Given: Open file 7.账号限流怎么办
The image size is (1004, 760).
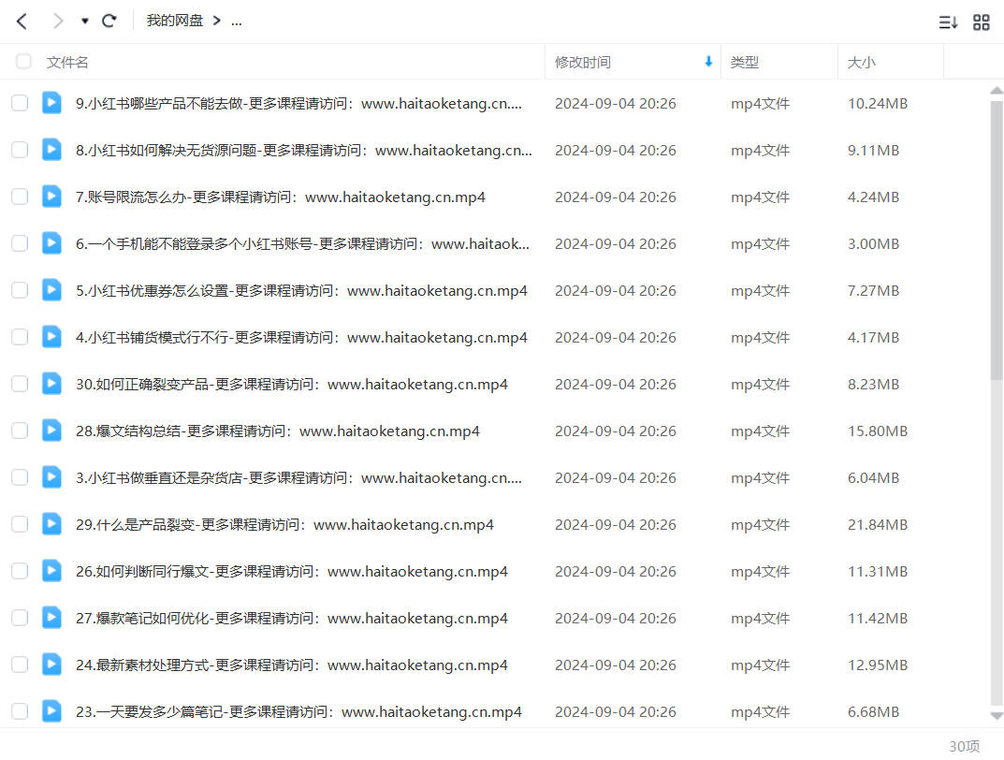Looking at the screenshot, I should click(281, 197).
